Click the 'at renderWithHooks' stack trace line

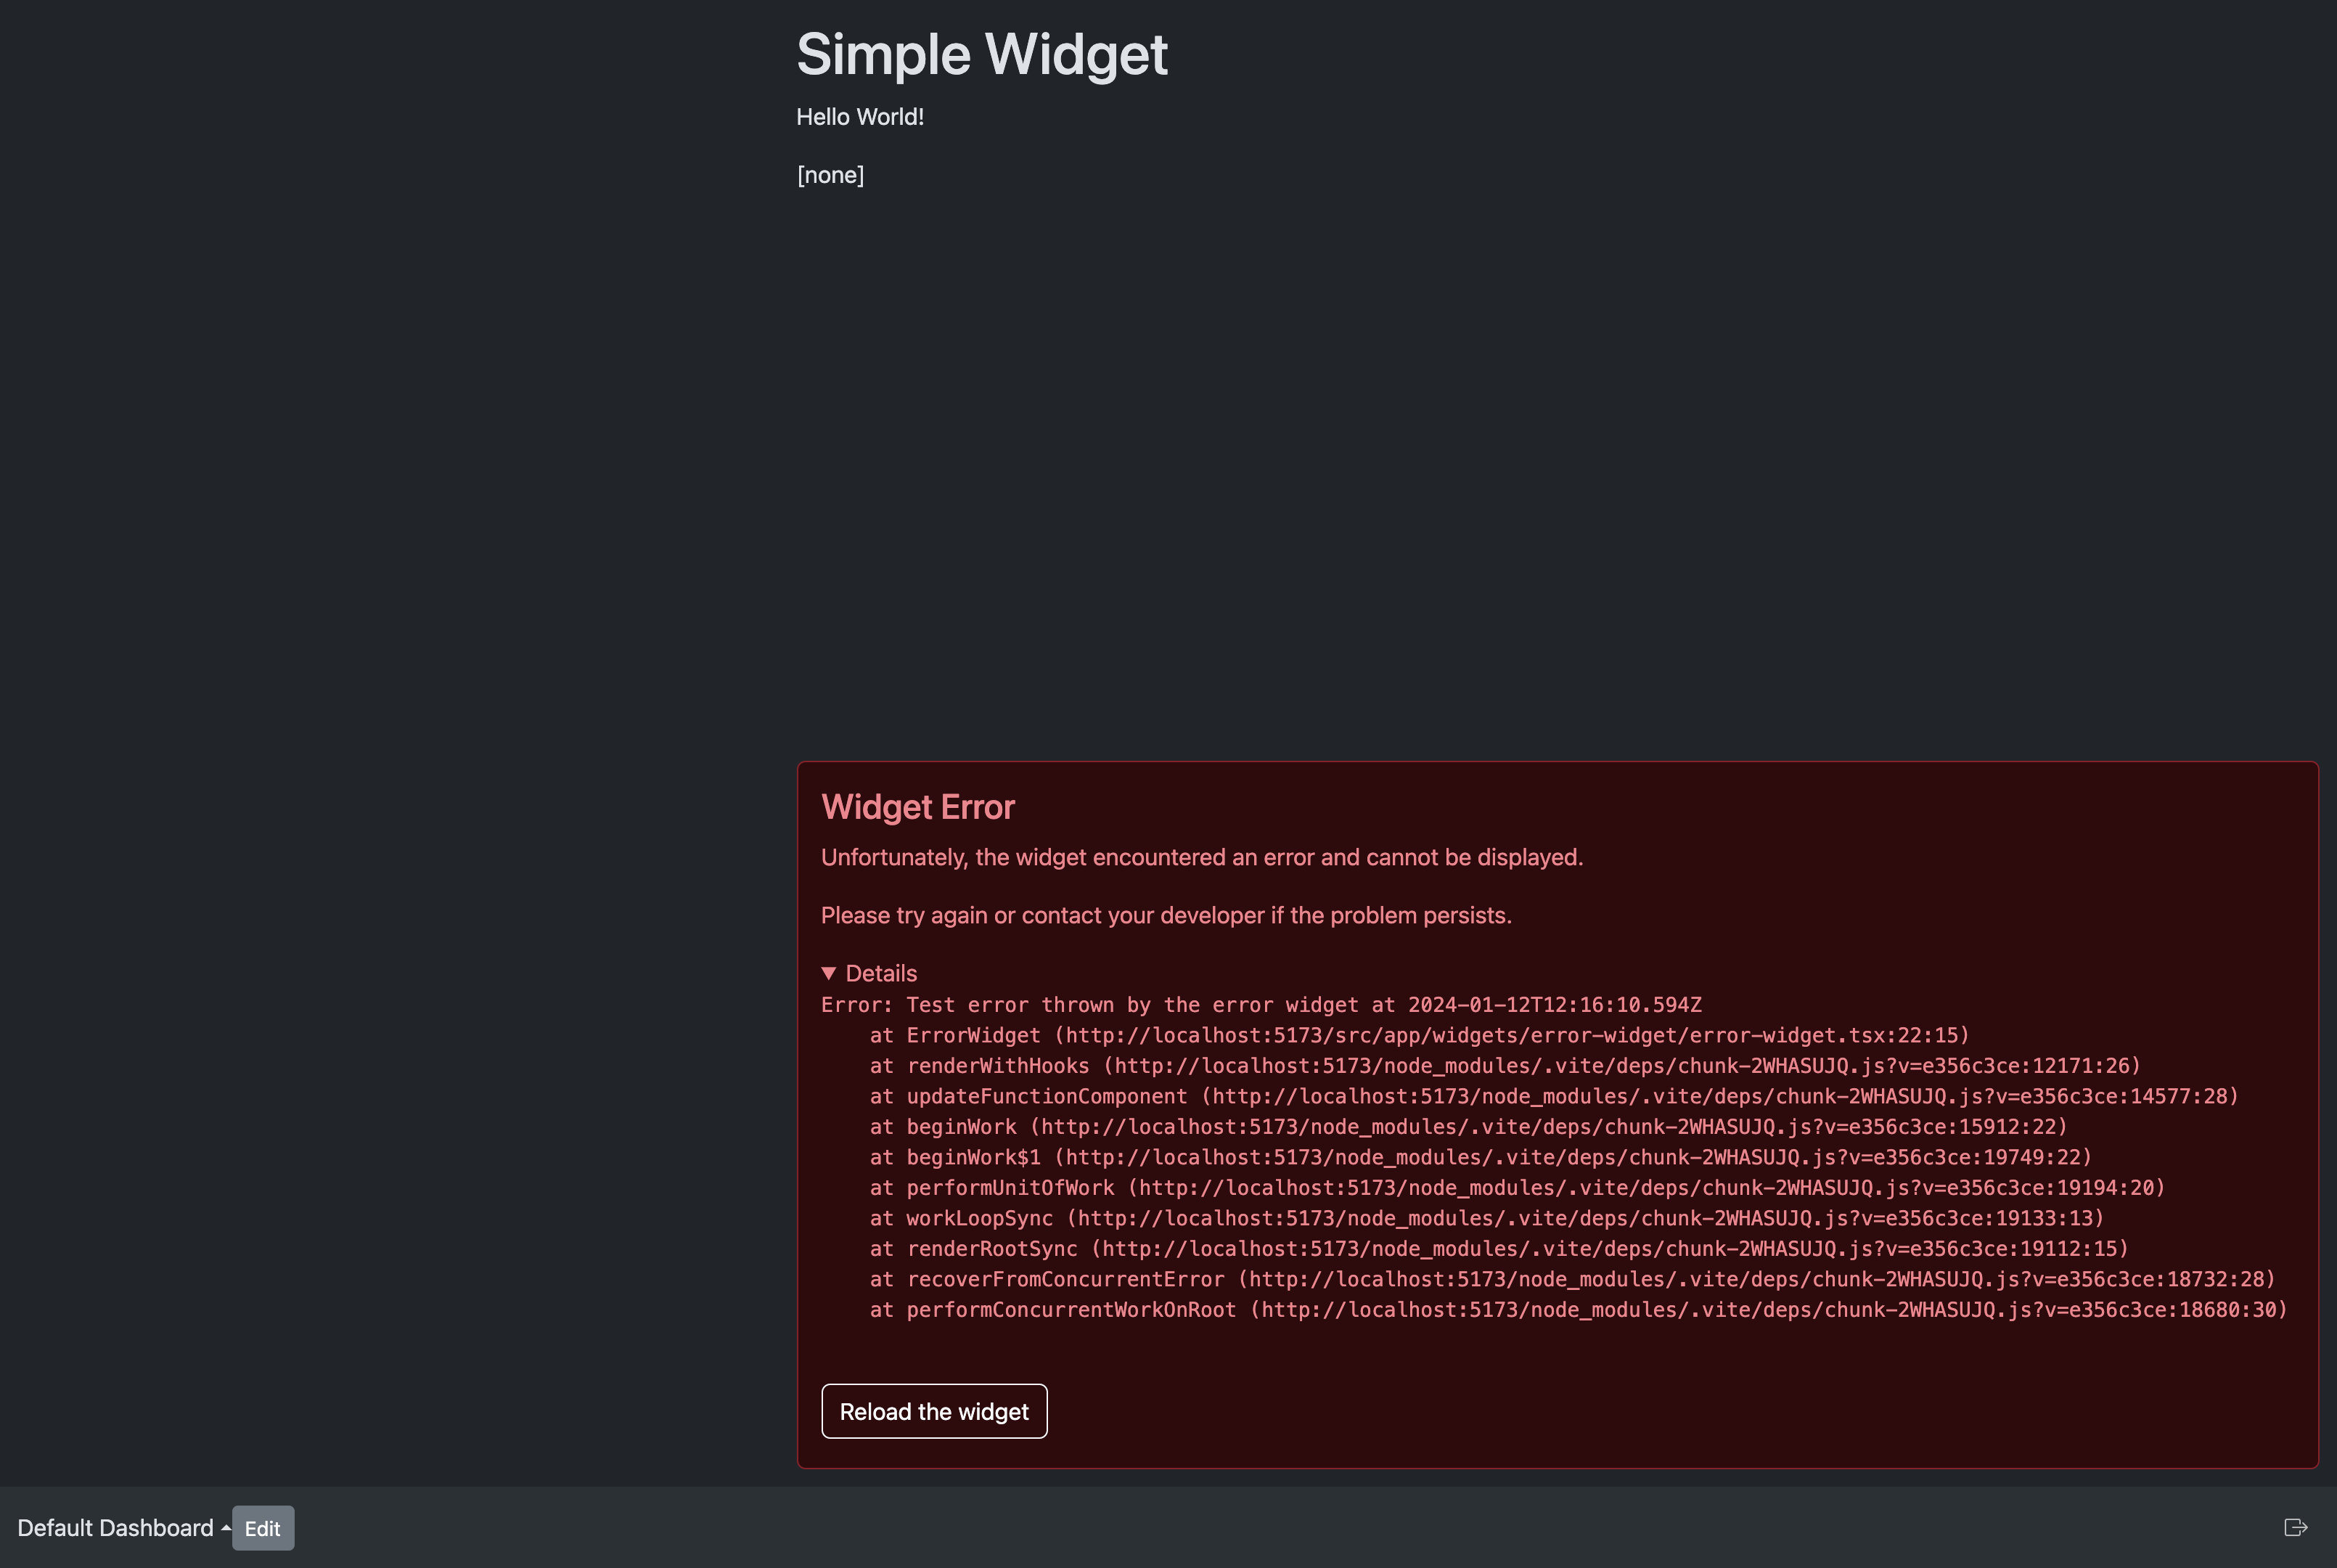click(x=1505, y=1066)
